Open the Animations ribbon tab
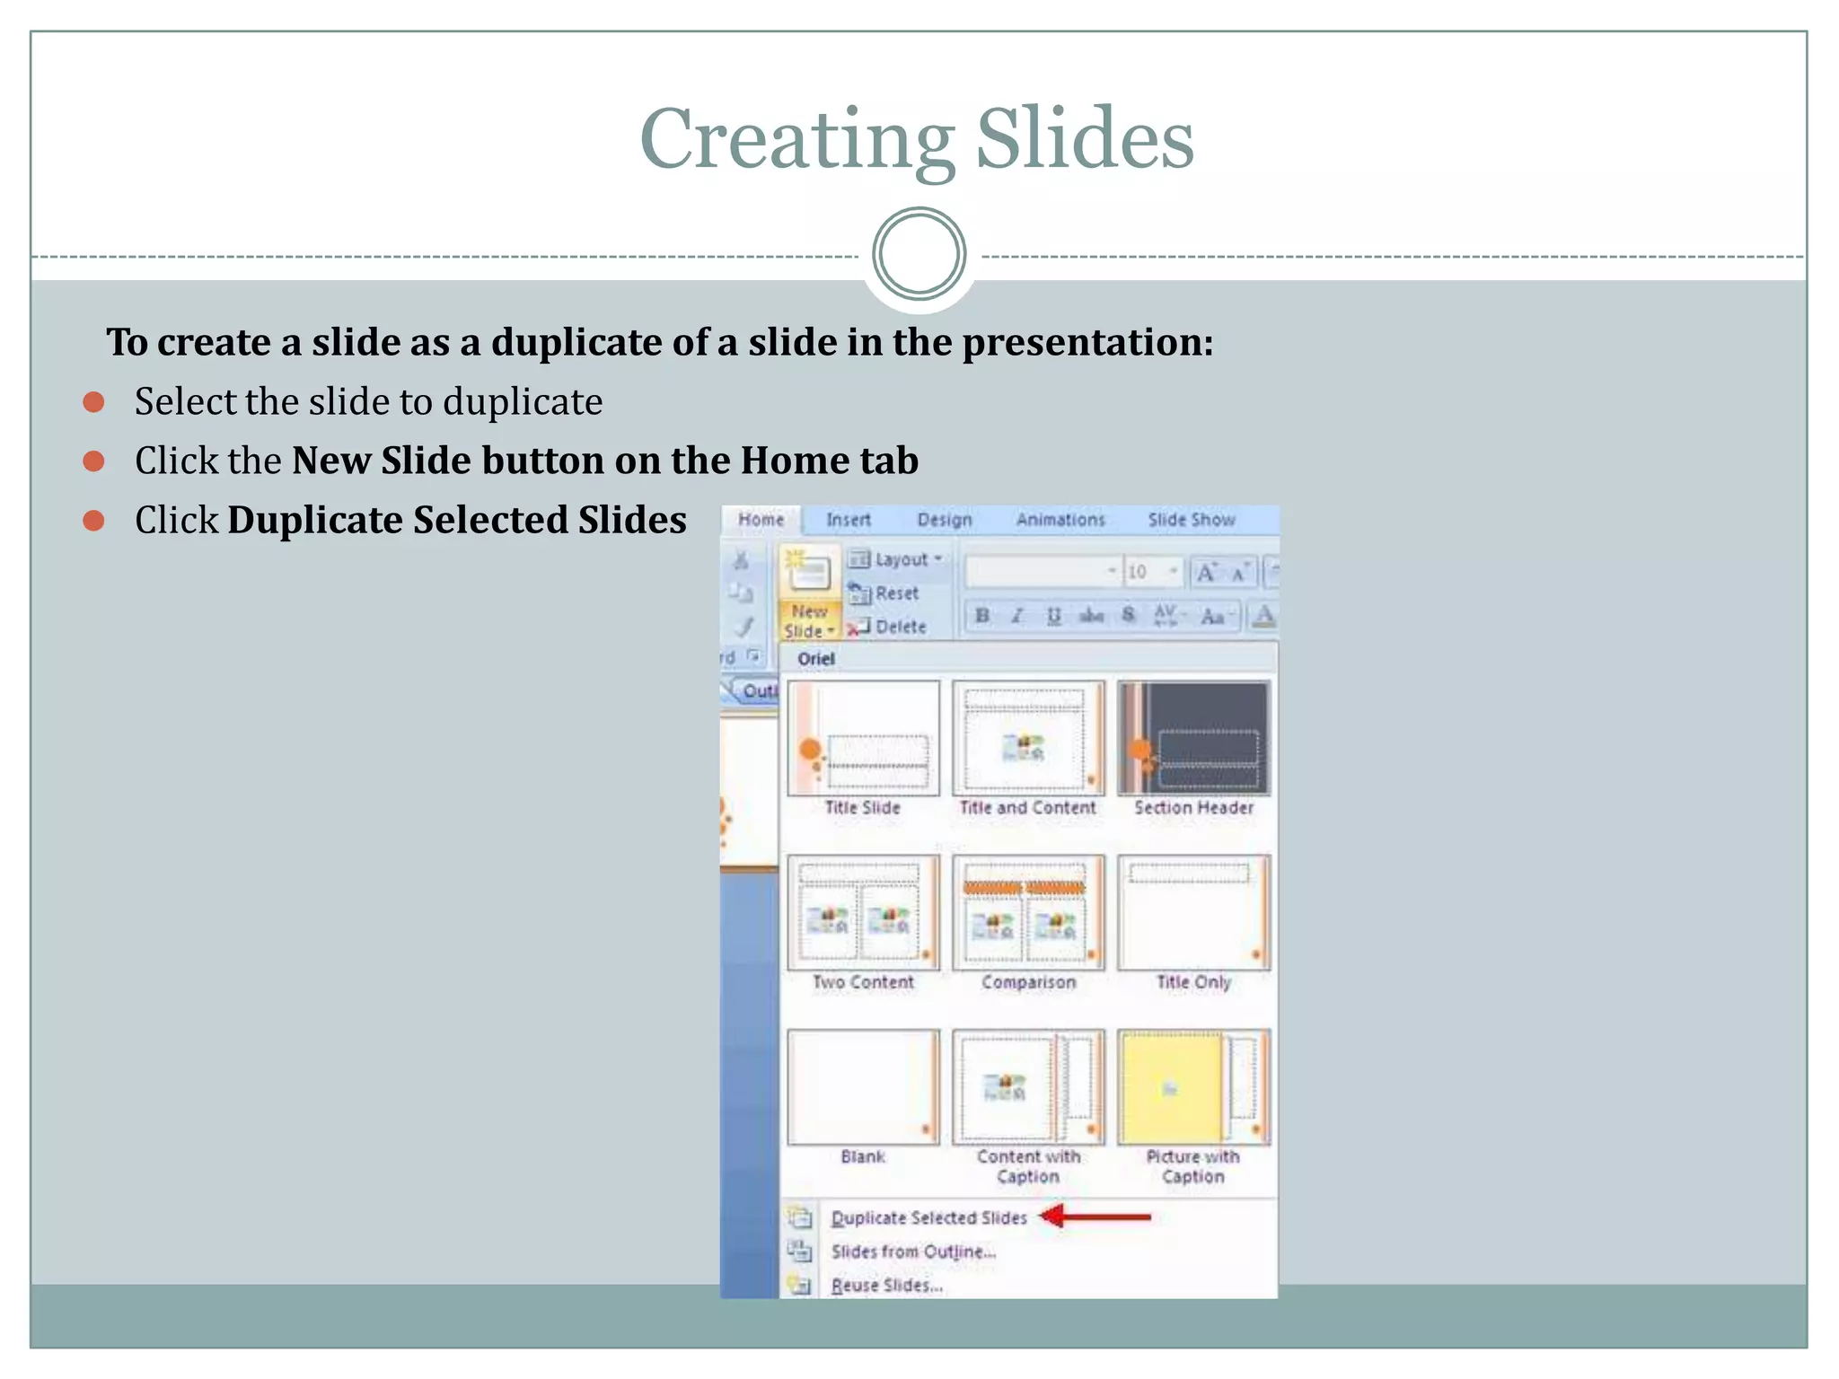1839x1379 pixels. 1060,520
